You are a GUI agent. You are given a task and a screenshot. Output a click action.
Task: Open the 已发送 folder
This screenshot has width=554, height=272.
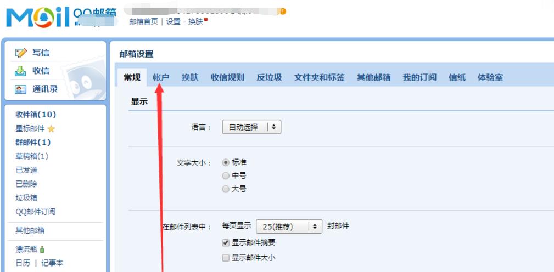(x=26, y=170)
